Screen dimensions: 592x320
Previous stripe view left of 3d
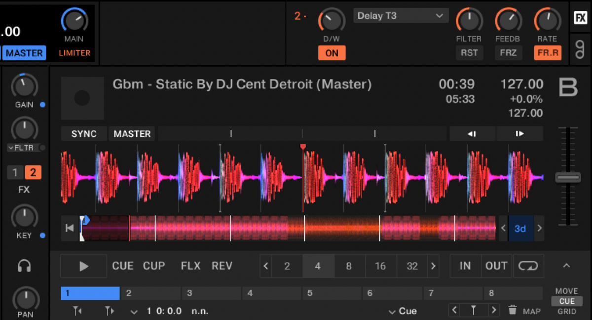[x=504, y=228]
